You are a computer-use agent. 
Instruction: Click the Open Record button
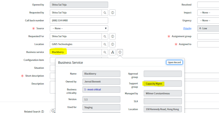click(174, 62)
